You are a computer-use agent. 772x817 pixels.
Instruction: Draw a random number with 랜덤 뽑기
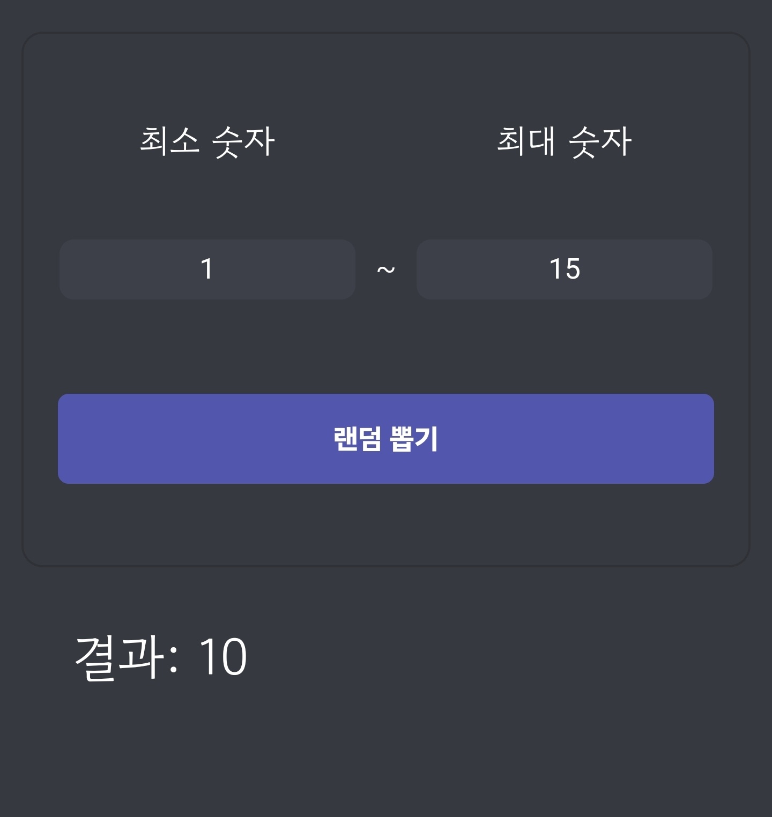[386, 439]
